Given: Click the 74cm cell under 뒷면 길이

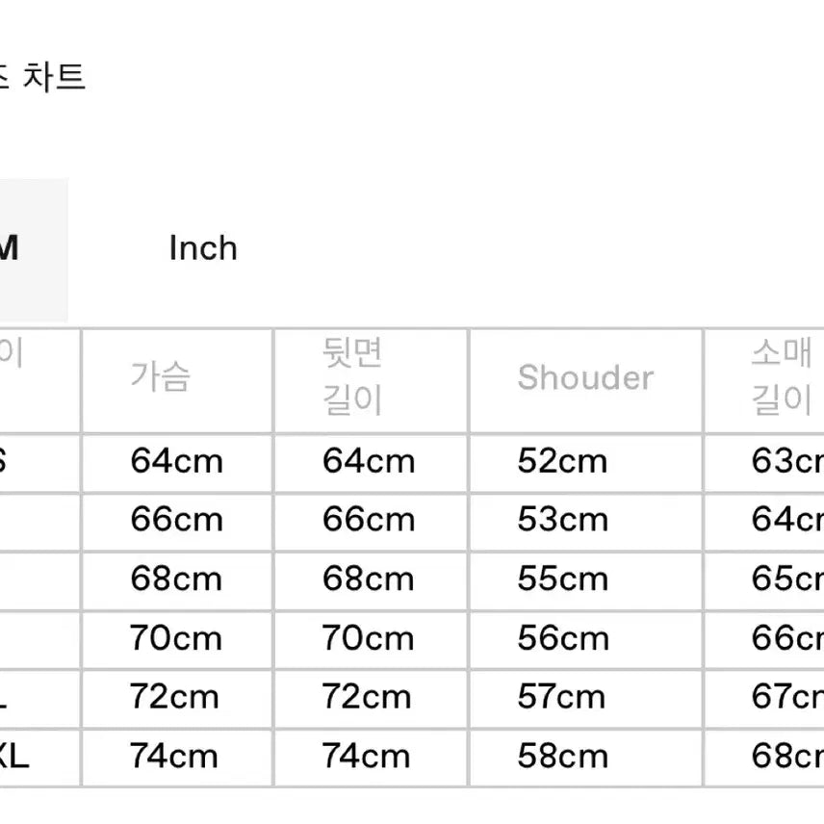Looking at the screenshot, I should (369, 756).
